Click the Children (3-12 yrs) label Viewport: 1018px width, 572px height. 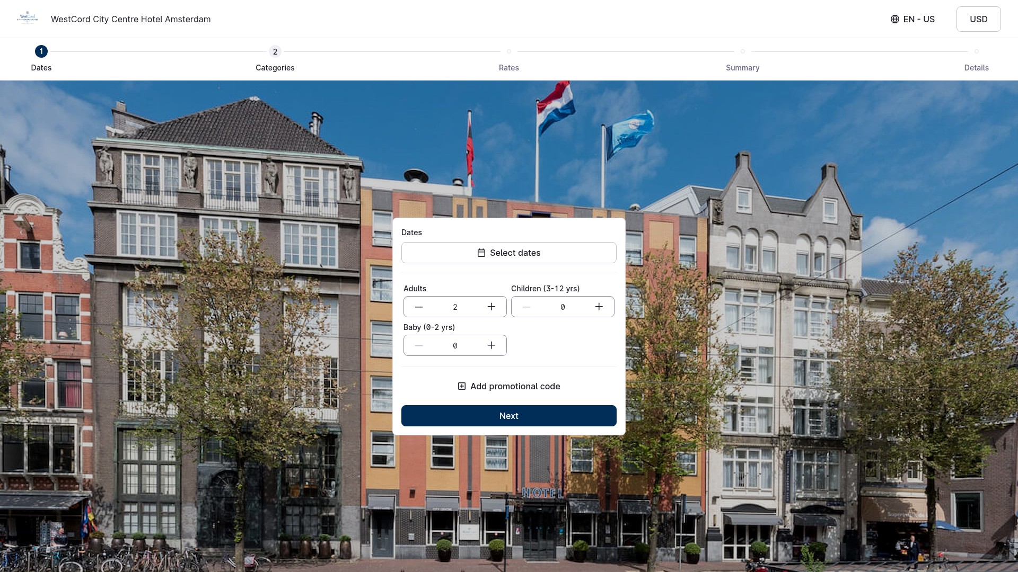[545, 289]
